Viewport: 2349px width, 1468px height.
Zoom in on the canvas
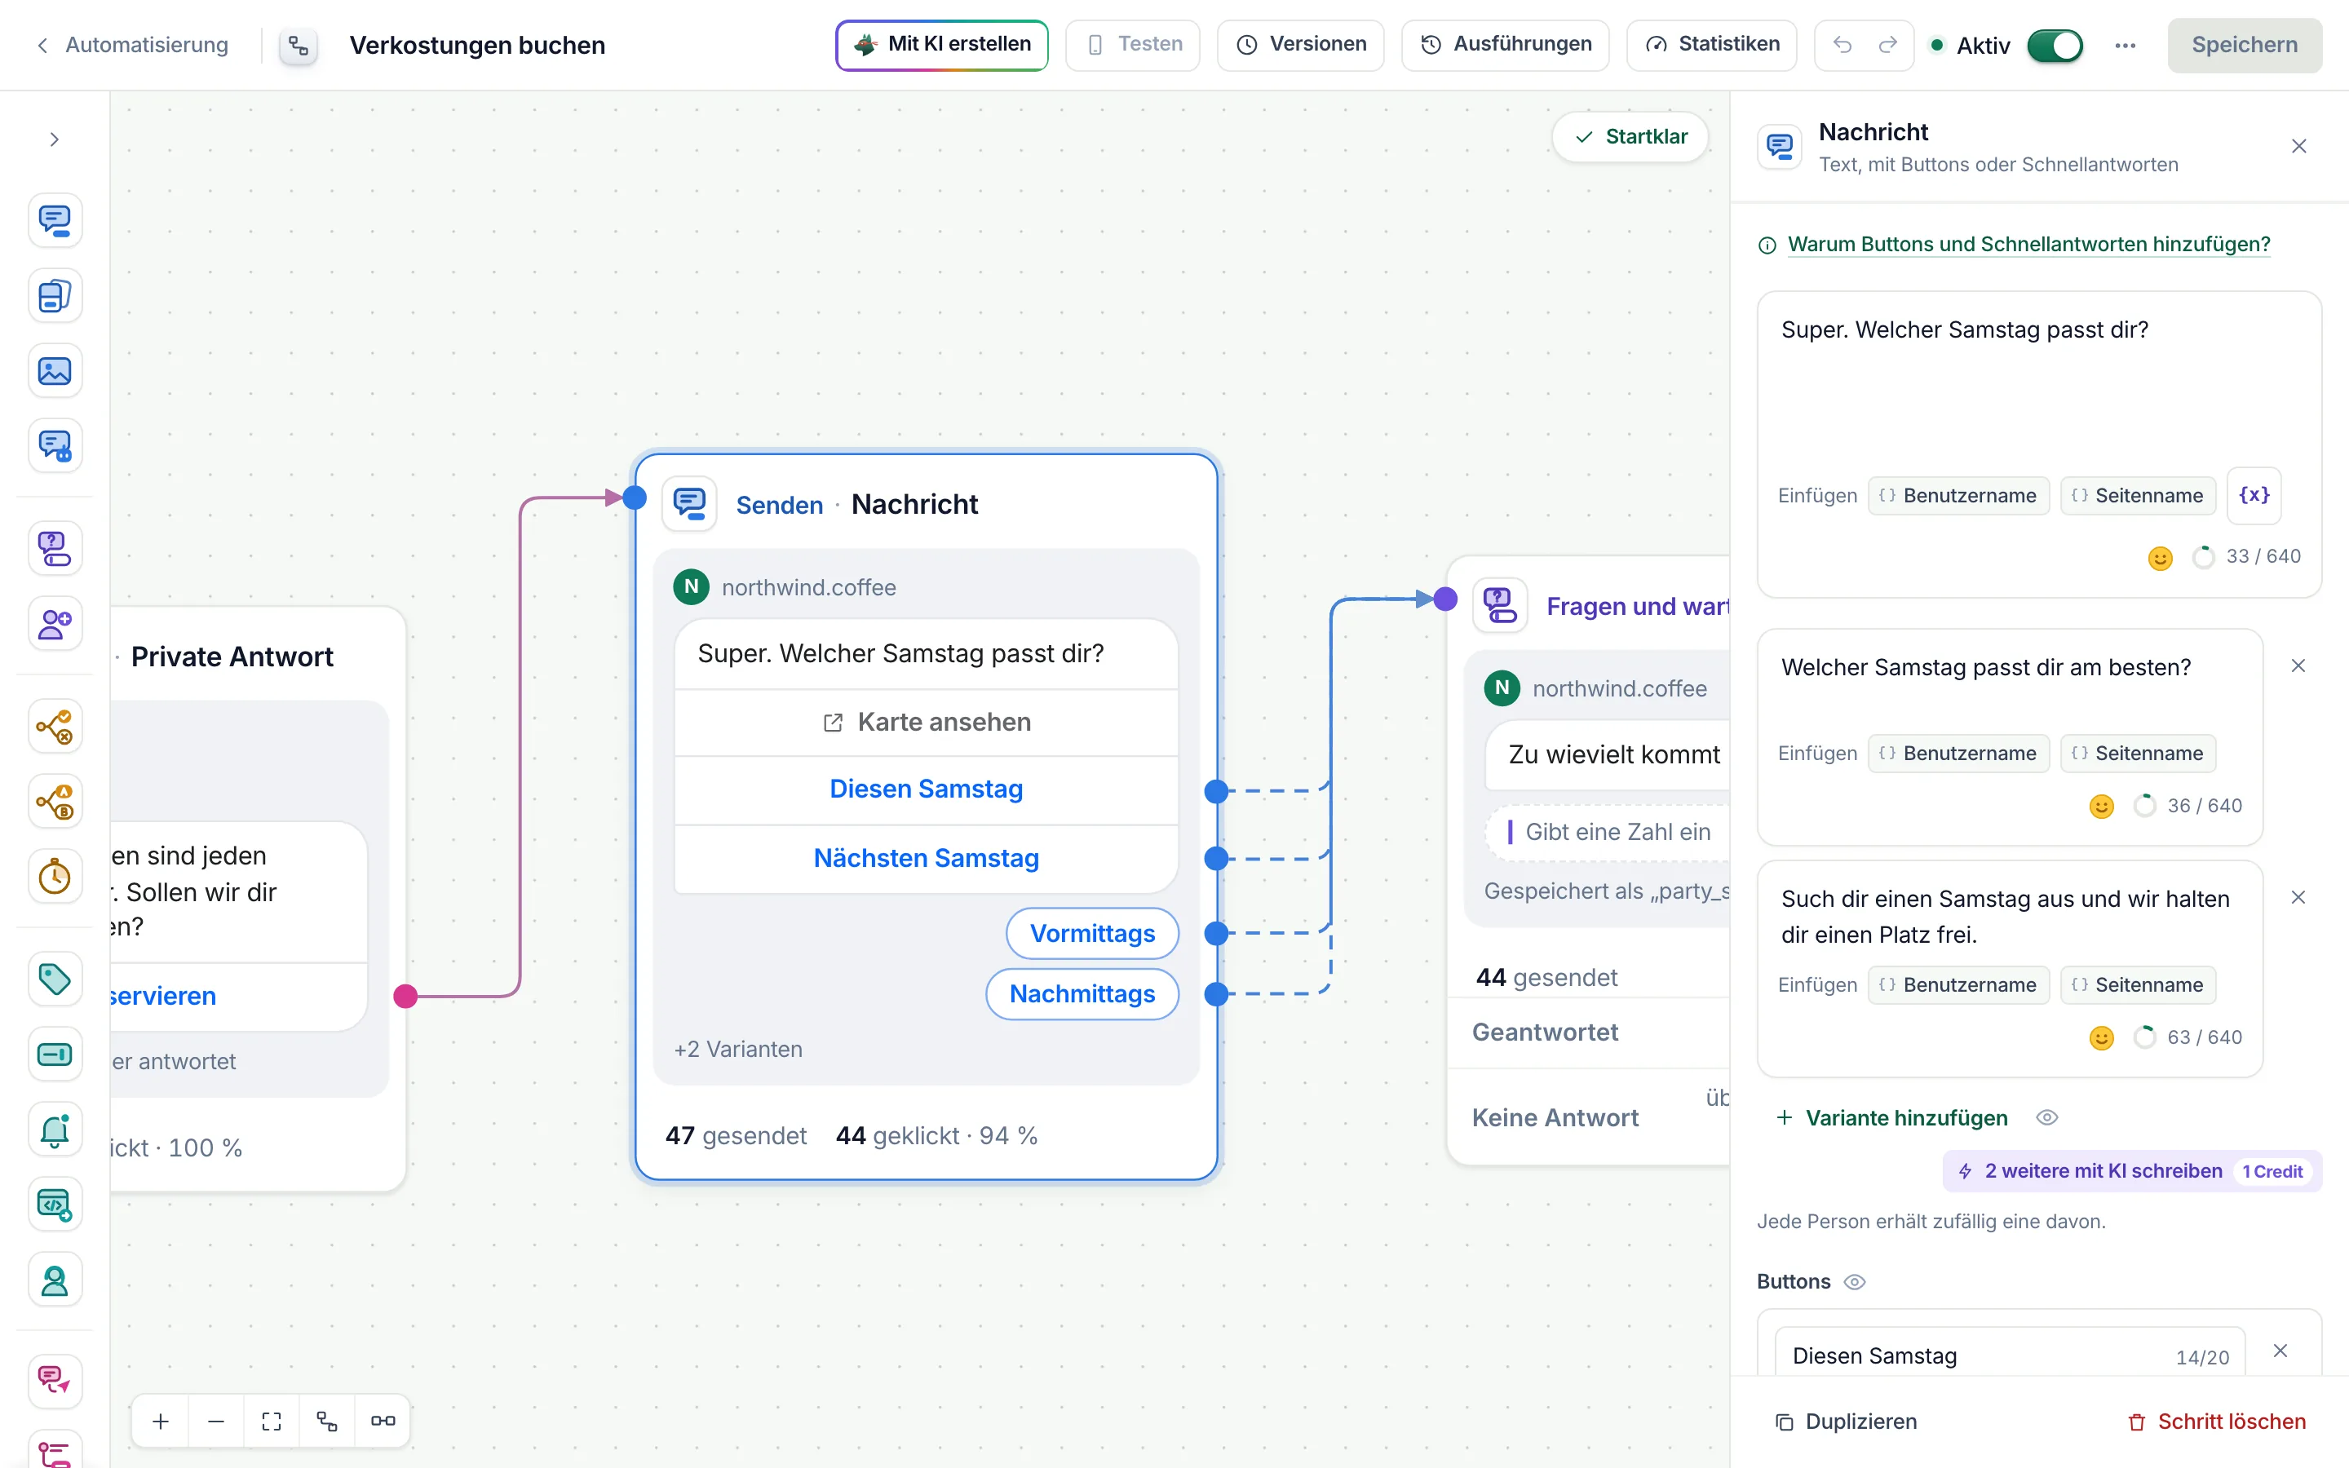click(161, 1422)
